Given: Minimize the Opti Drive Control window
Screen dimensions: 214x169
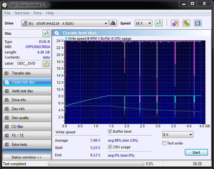Looking at the screenshot, I should (x=184, y=4).
